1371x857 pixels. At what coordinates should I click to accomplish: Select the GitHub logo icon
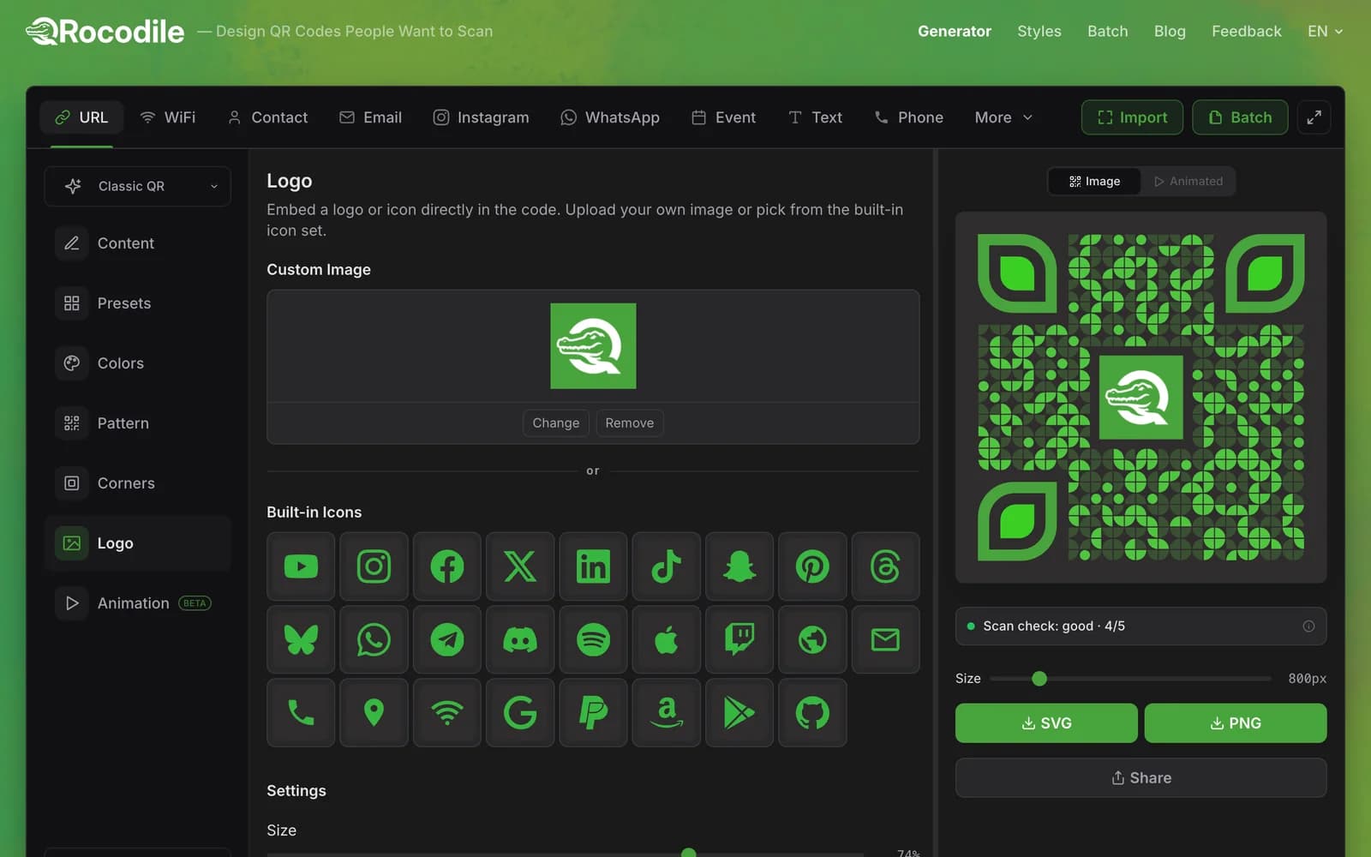click(x=812, y=712)
